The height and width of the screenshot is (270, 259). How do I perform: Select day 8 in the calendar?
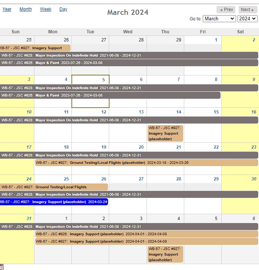pyautogui.click(x=216, y=80)
